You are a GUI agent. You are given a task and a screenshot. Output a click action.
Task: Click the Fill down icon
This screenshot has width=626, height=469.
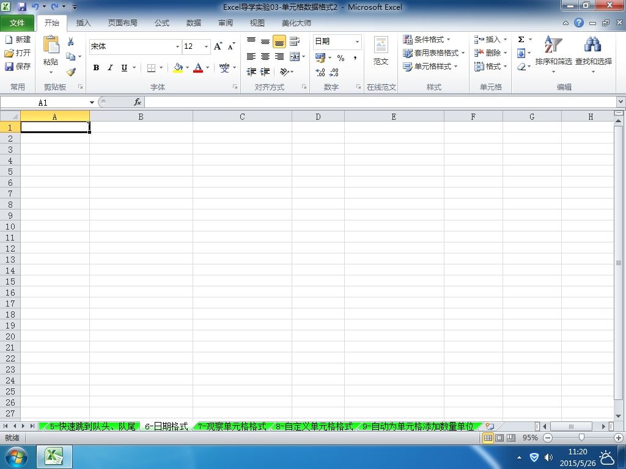point(521,53)
